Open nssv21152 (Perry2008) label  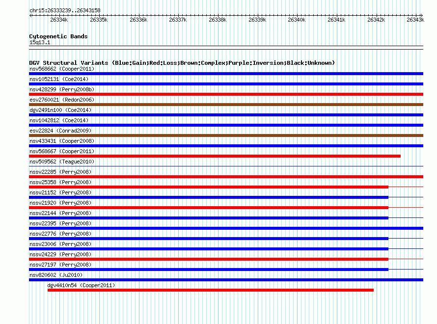click(60, 192)
